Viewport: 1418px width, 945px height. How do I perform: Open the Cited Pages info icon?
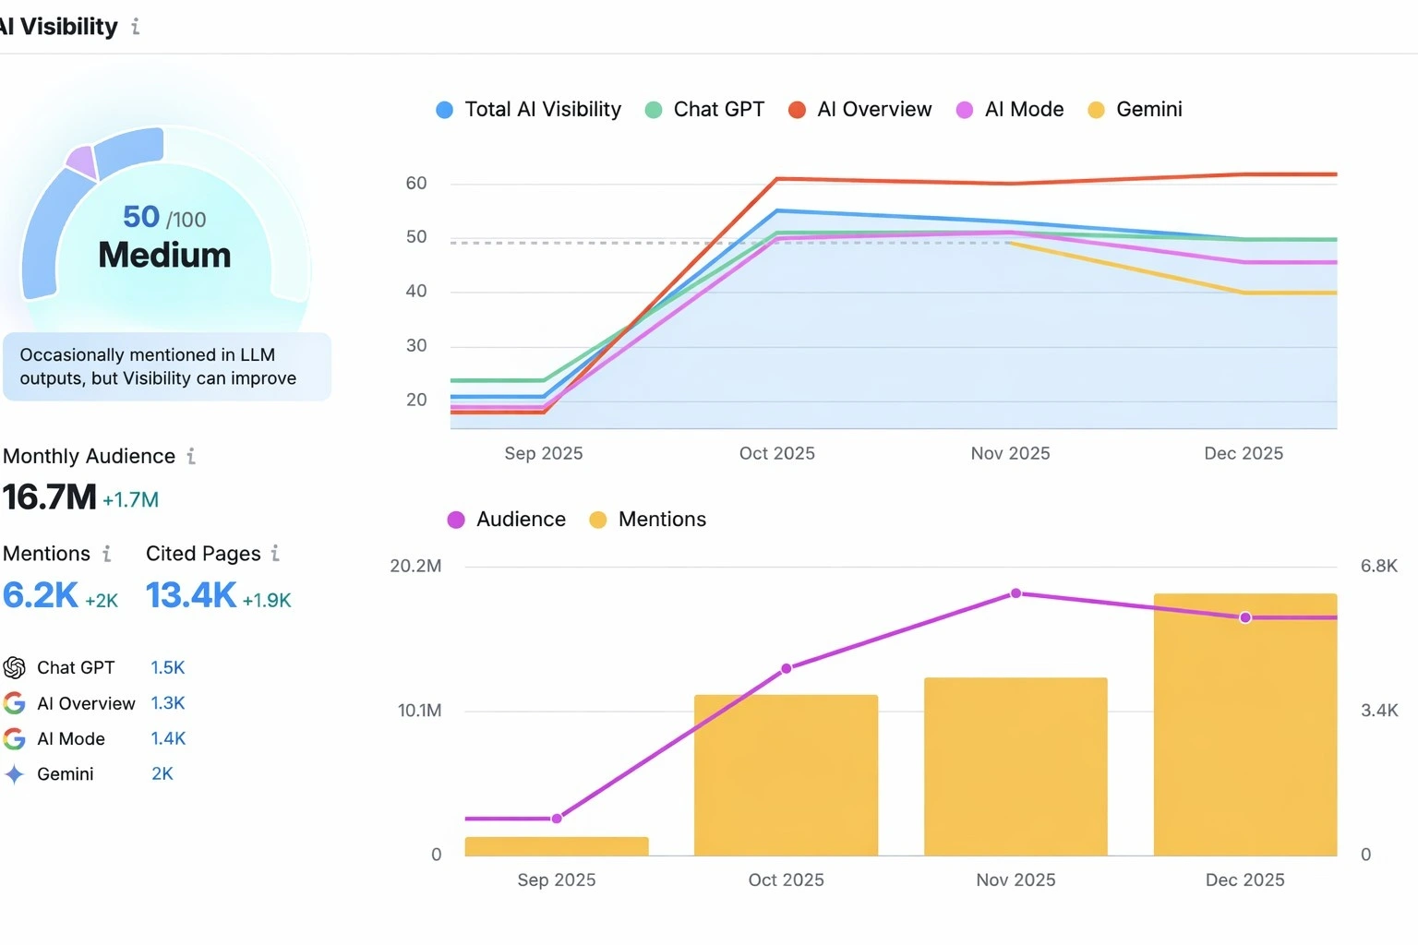coord(274,554)
